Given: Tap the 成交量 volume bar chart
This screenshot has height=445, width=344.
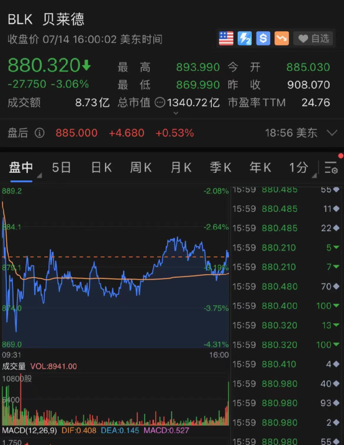Looking at the screenshot, I should [x=115, y=400].
